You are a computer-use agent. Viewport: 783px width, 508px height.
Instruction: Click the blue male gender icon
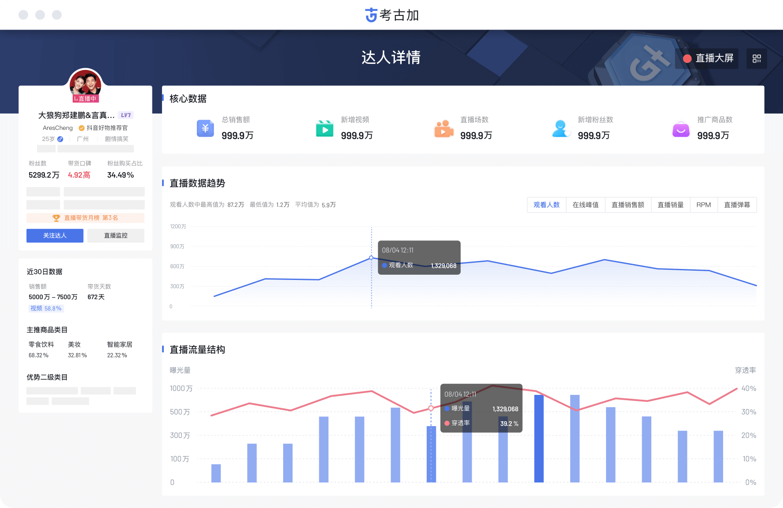(60, 139)
